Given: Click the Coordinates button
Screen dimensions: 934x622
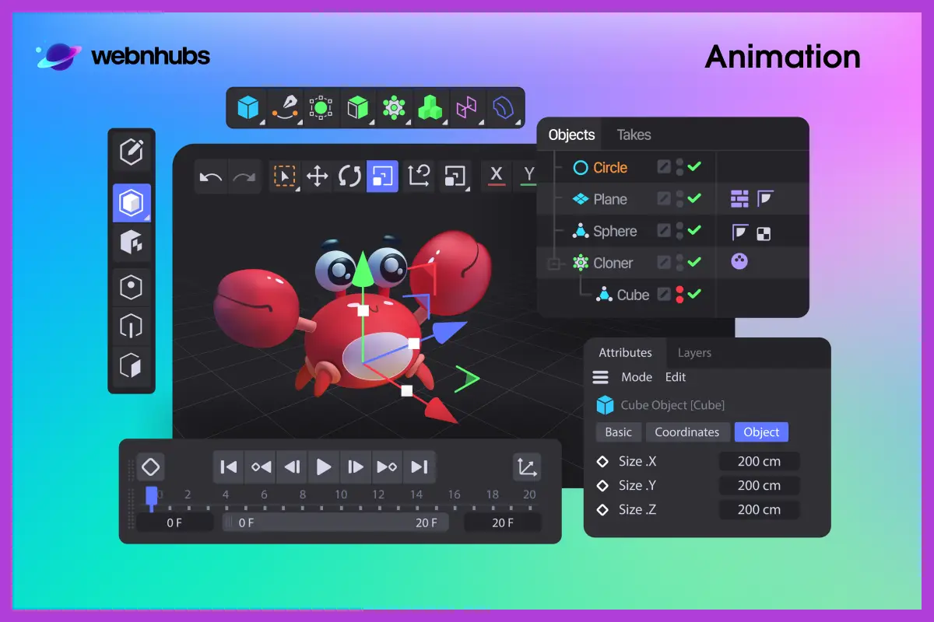Looking at the screenshot, I should point(687,432).
